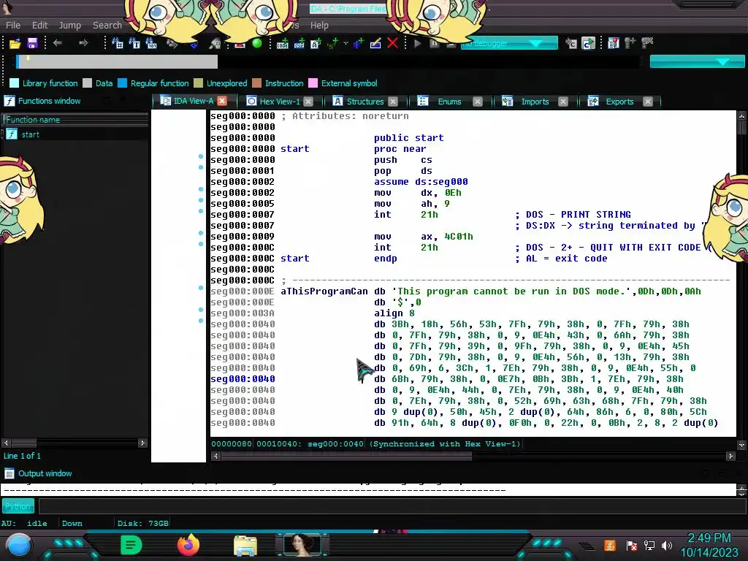This screenshot has width=748, height=561.
Task: Jump back with the left arrow
Action: [58, 43]
